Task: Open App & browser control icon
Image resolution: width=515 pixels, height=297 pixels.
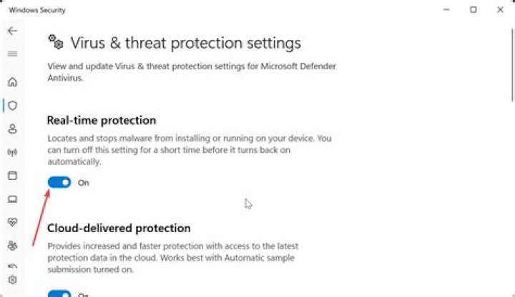Action: tap(12, 176)
